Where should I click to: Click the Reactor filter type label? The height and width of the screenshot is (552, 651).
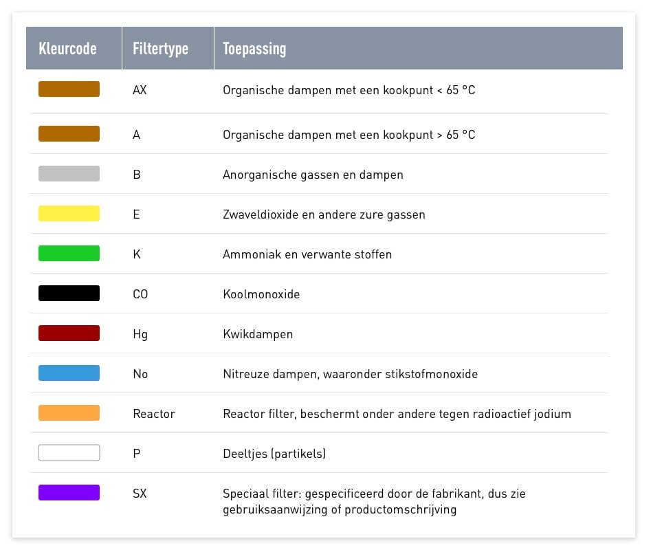(153, 414)
